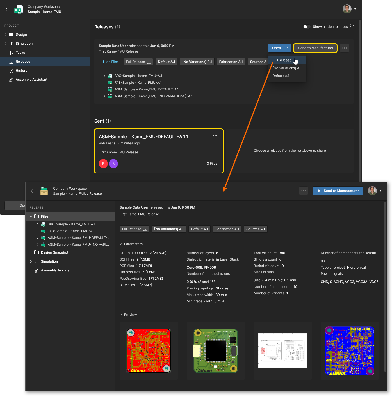Screen dimensions: 392x396
Task: Click the History clock icon in sidebar
Action: coord(11,71)
